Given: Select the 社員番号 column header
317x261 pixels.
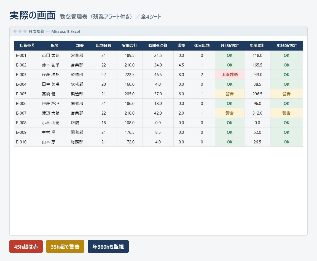Looking at the screenshot, I should point(27,46).
